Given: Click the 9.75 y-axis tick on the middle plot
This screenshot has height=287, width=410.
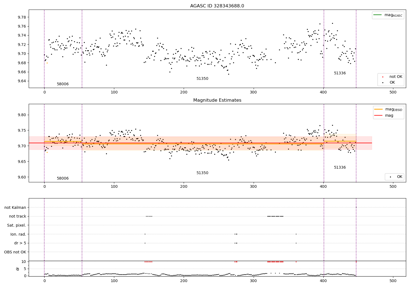Looking at the screenshot, I should click(22, 131).
